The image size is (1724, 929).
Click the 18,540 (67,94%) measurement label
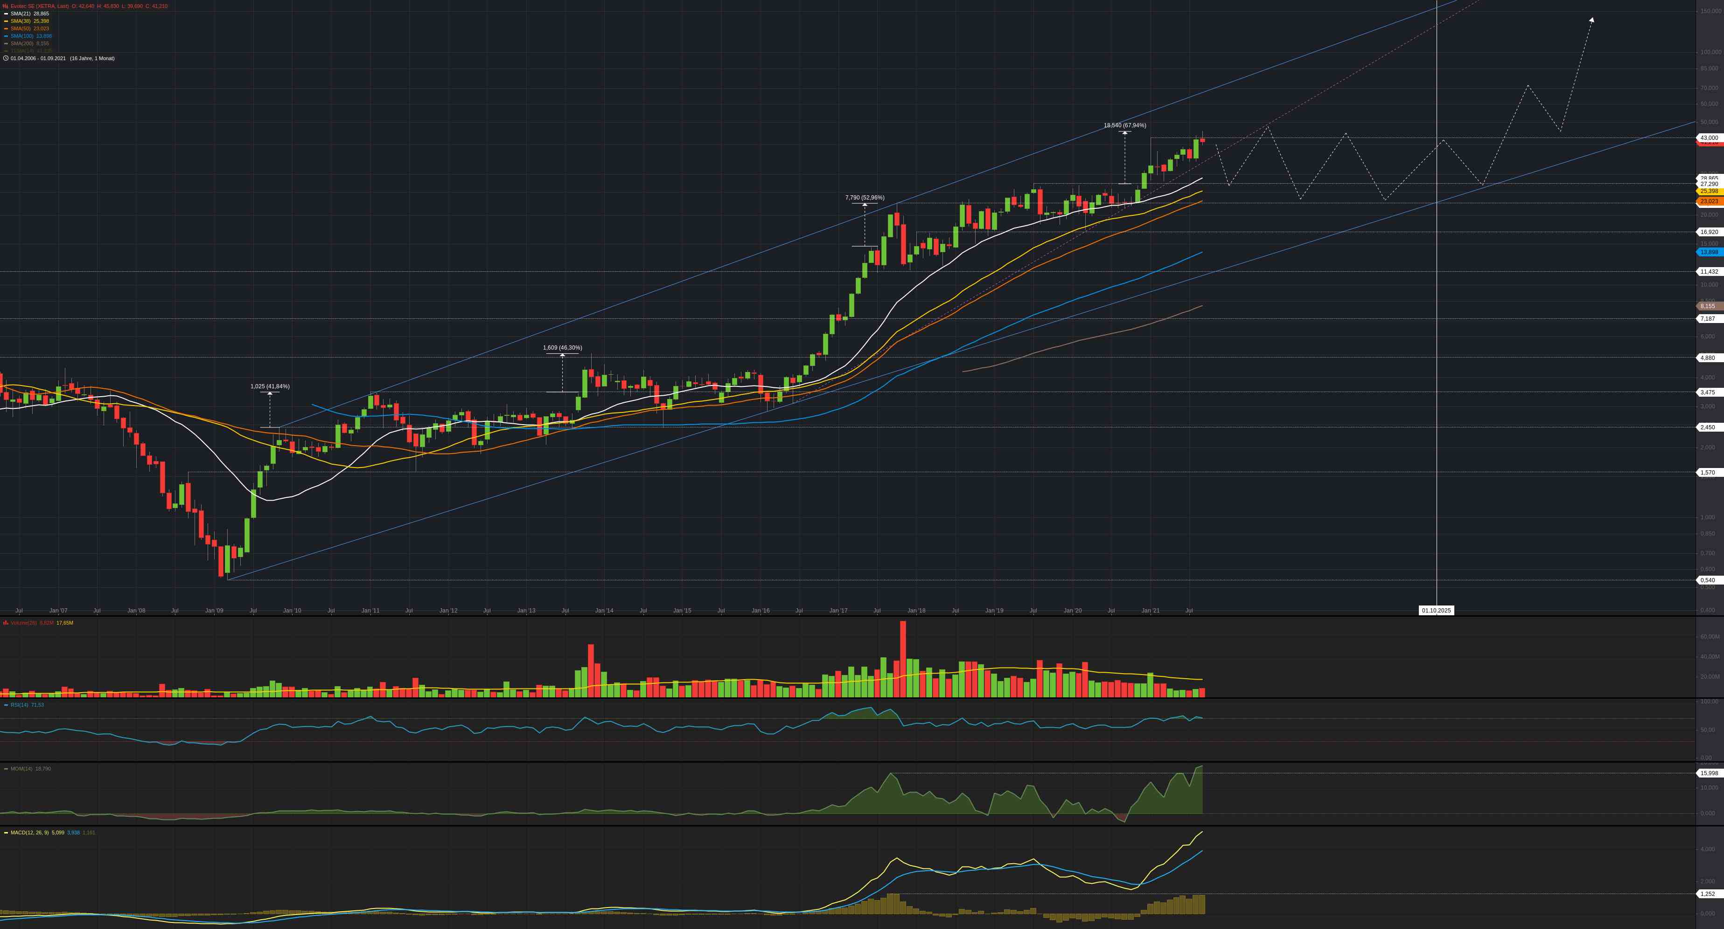[x=1124, y=126]
